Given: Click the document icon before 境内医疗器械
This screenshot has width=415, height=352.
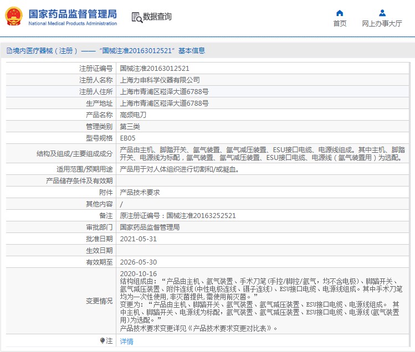Looking at the screenshot, I should point(9,50).
